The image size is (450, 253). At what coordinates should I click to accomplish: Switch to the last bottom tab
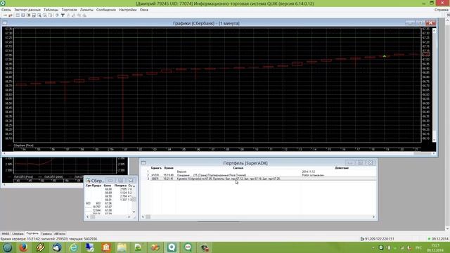(60, 234)
